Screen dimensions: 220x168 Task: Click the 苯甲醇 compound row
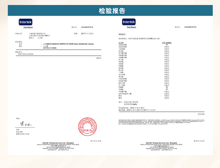point(144,51)
